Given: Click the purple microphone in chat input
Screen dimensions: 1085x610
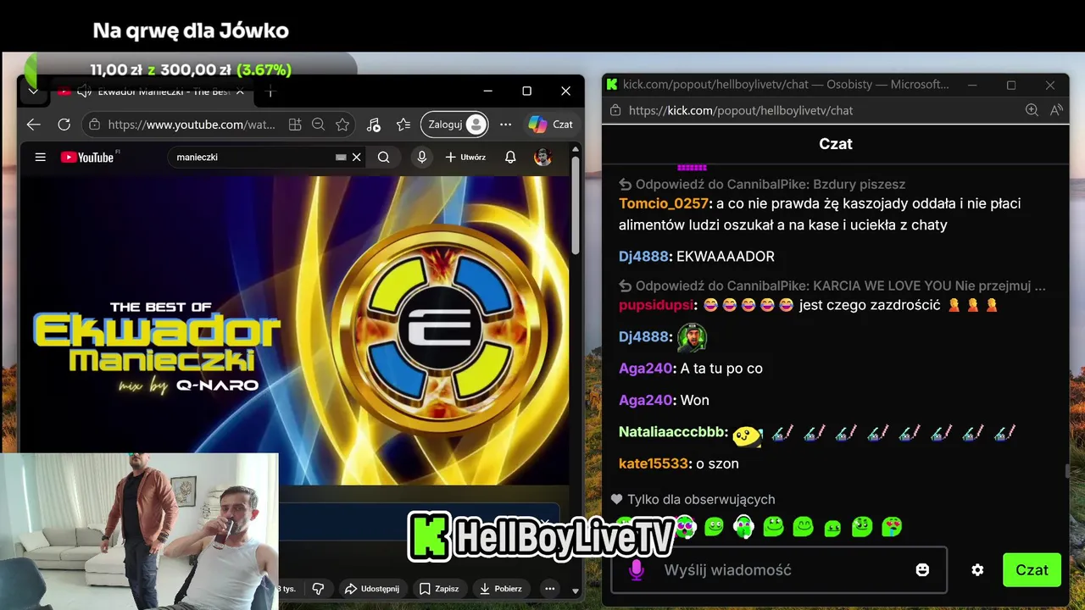Looking at the screenshot, I should [x=637, y=570].
